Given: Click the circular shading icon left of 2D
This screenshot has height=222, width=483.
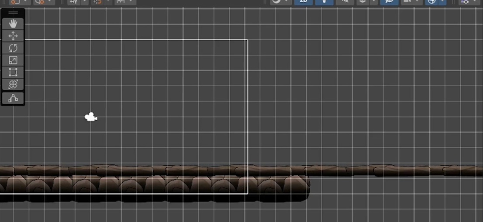Looking at the screenshot, I should [276, 2].
